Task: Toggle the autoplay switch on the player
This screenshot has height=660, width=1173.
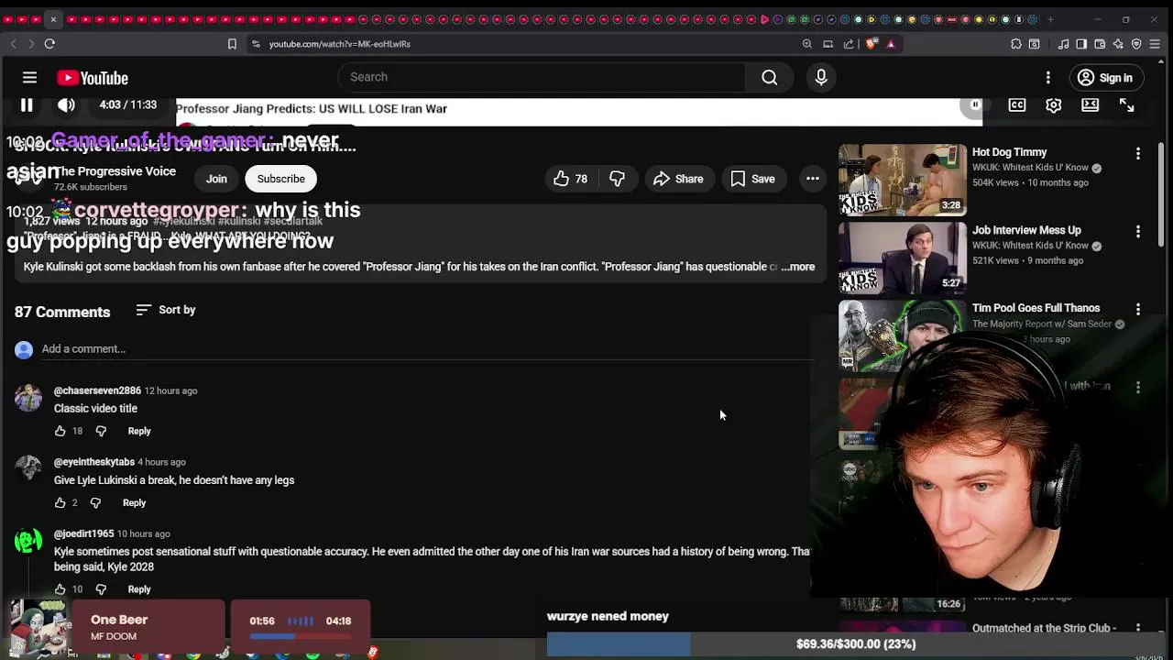Action: pos(974,105)
